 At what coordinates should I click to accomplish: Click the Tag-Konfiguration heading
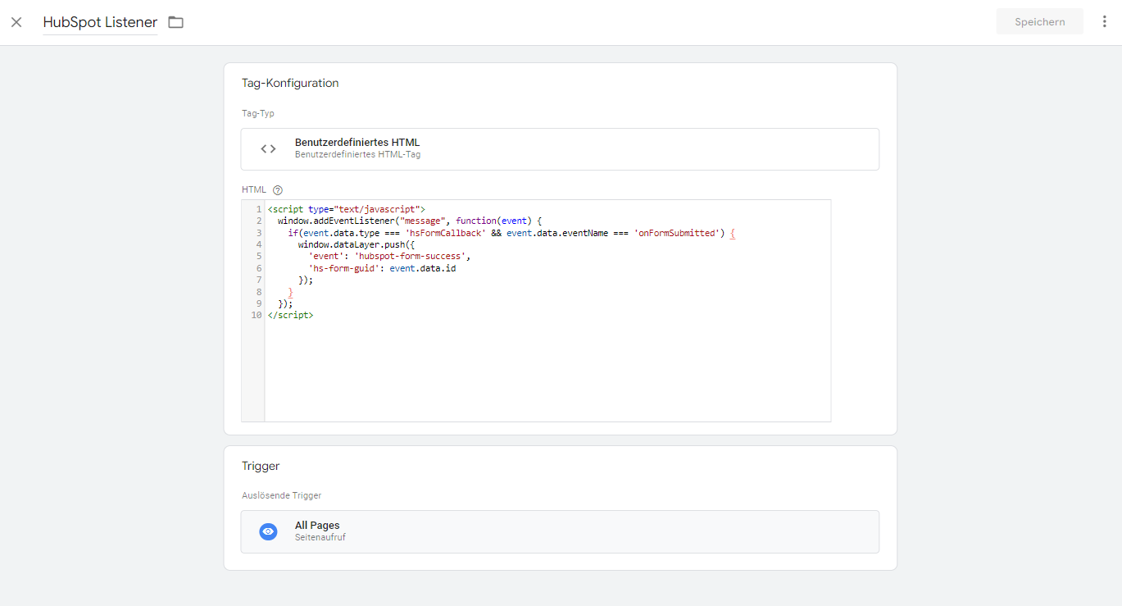tap(290, 83)
